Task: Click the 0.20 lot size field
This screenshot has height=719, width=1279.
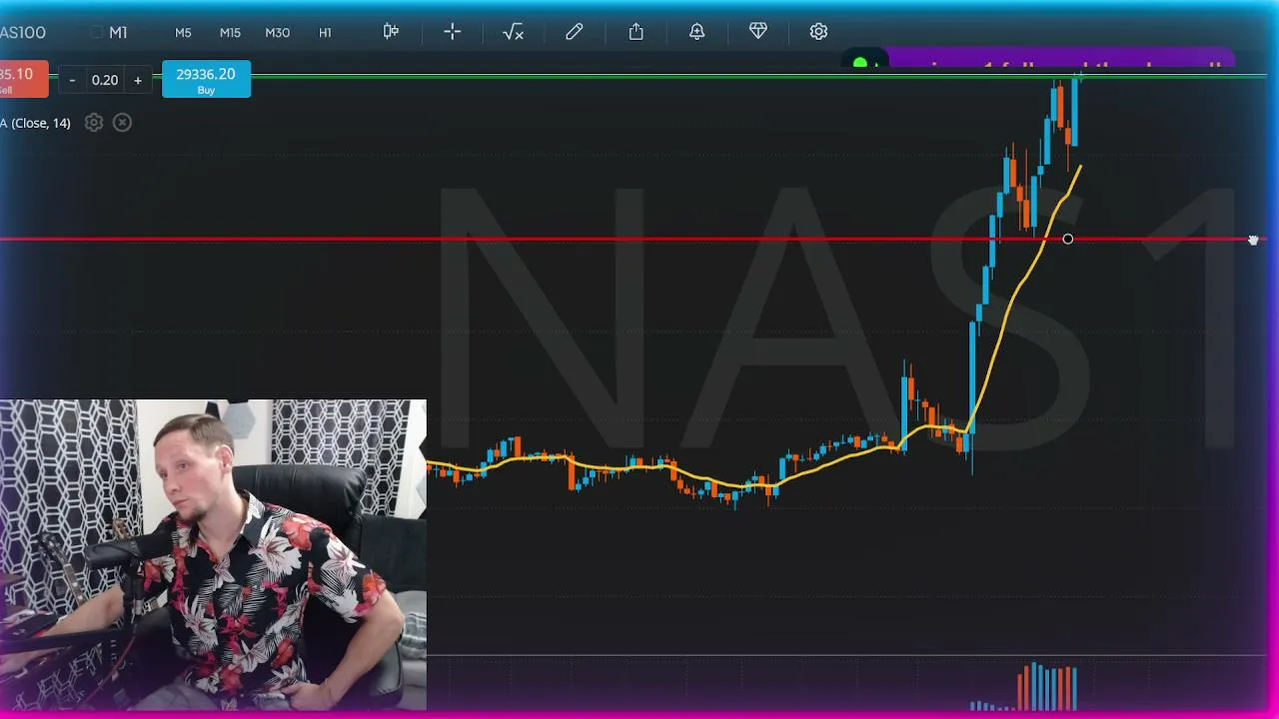Action: pos(105,80)
